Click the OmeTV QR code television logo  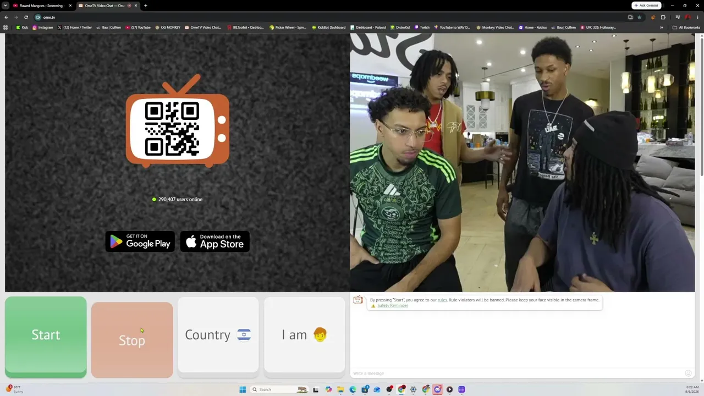[178, 121]
